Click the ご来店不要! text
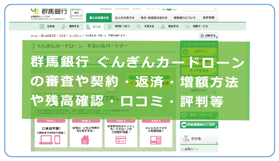 (51, 128)
